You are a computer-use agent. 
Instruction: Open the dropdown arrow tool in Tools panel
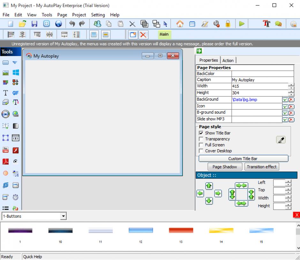pyautogui.click(x=15, y=63)
